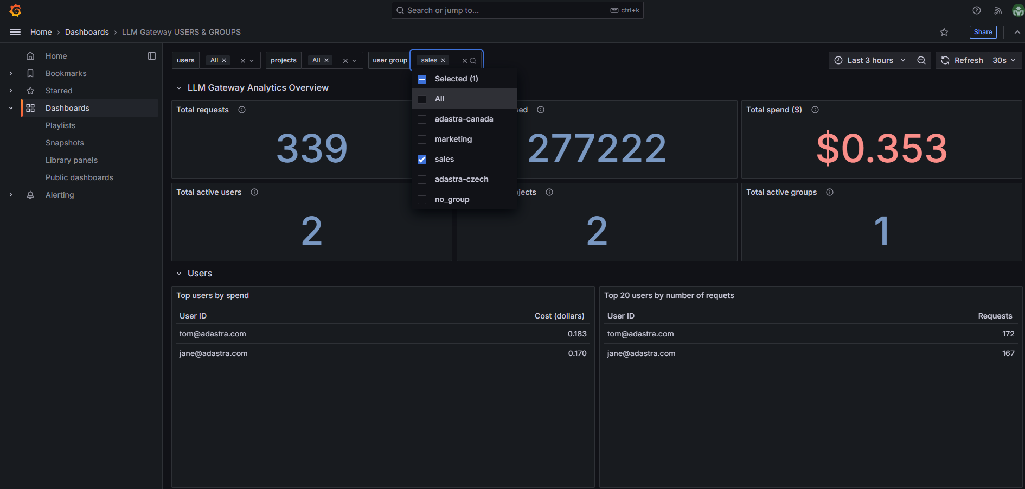Open the news feed icon
This screenshot has height=489, width=1025.
coord(997,10)
